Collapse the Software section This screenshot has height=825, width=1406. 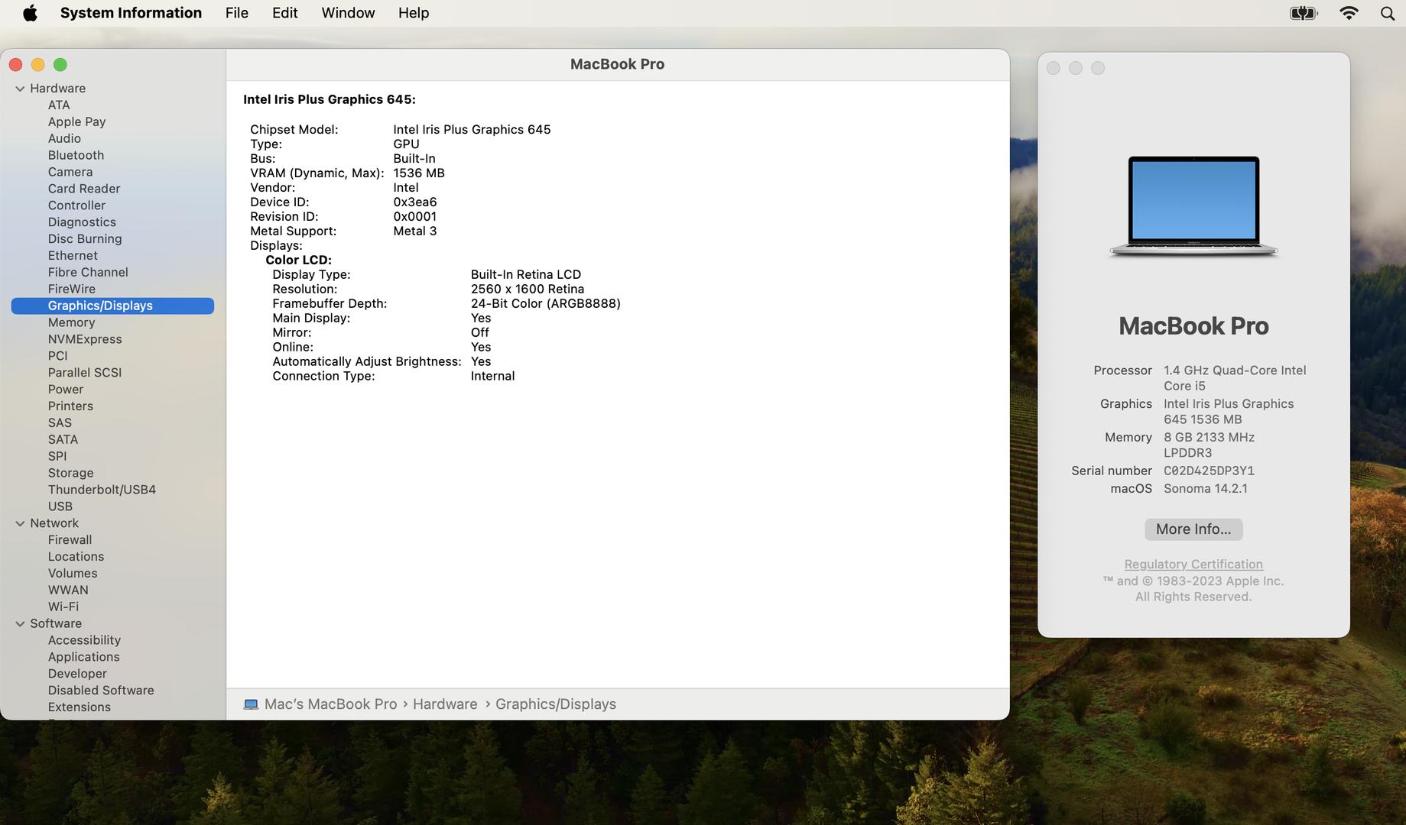[x=20, y=623]
